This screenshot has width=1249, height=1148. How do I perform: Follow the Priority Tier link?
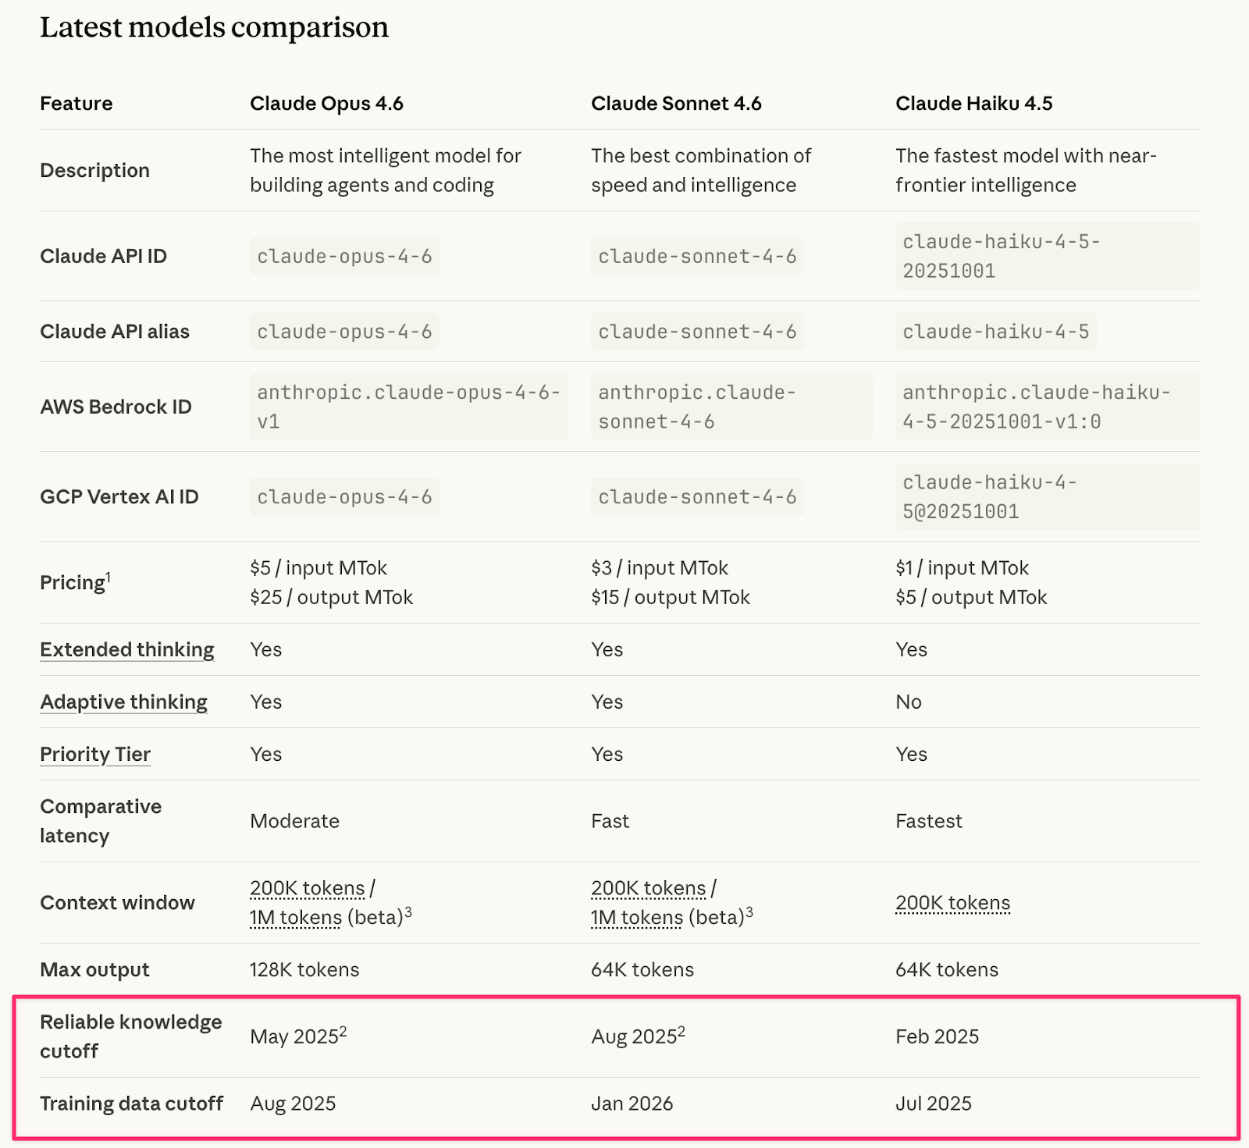point(95,755)
